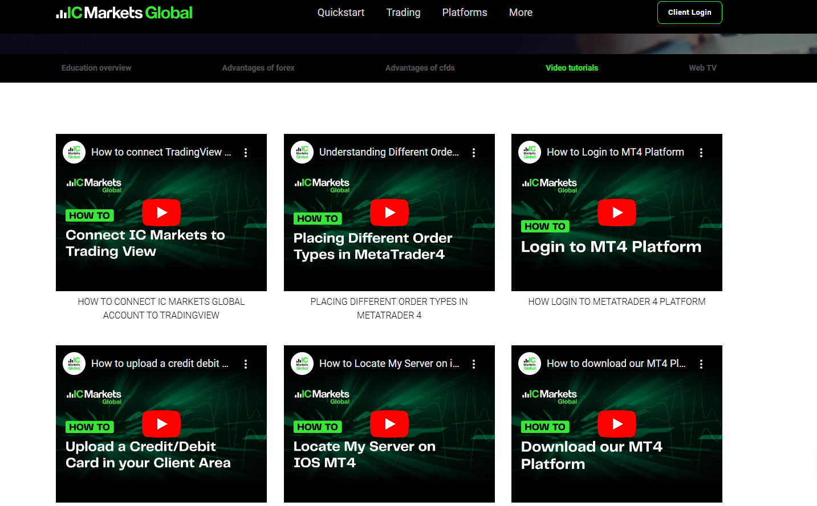The image size is (817, 506).
Task: Open video title How to Locate My Server on i...
Action: (389, 364)
